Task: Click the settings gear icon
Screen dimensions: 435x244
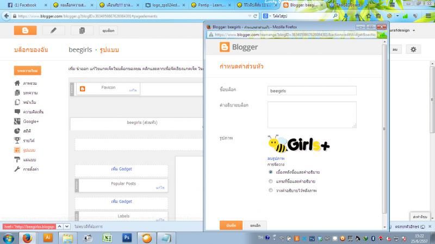Action: pyautogui.click(x=413, y=49)
